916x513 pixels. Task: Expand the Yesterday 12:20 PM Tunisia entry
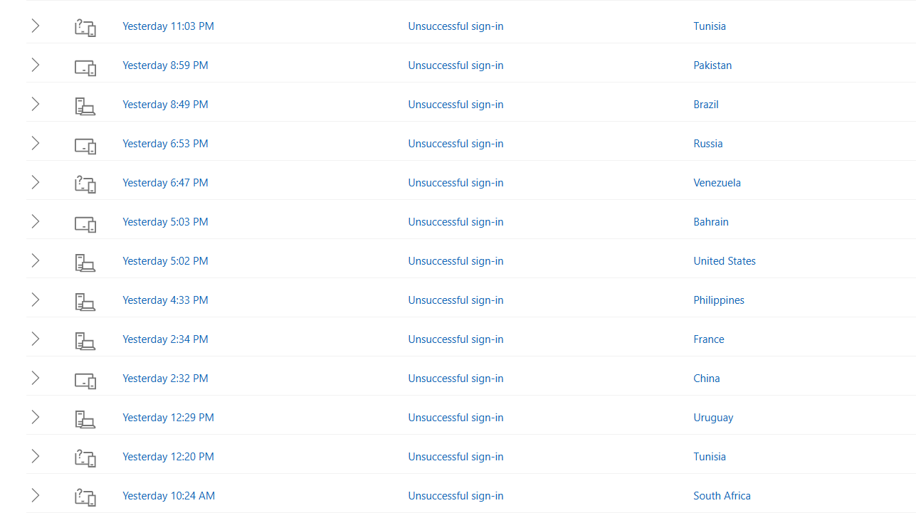click(35, 456)
